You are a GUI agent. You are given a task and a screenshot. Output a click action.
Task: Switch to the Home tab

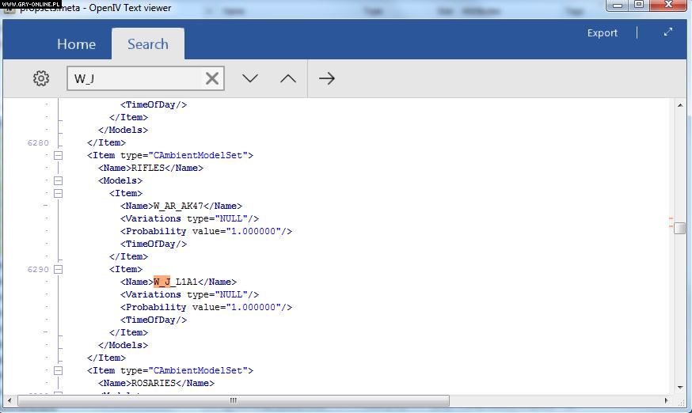76,44
